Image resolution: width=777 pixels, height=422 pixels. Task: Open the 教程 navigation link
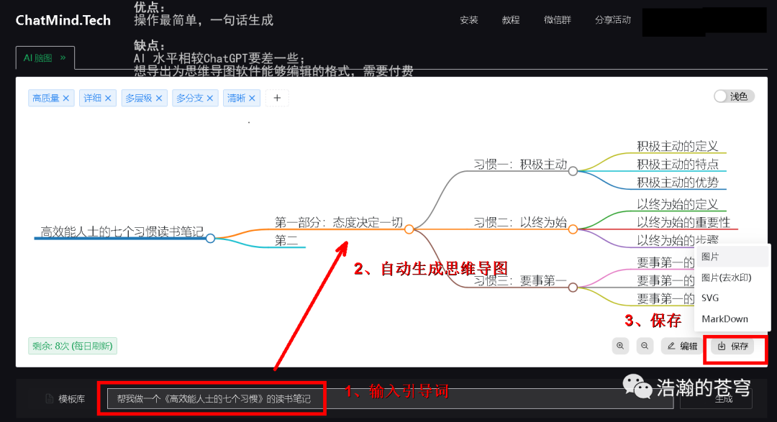[x=510, y=20]
